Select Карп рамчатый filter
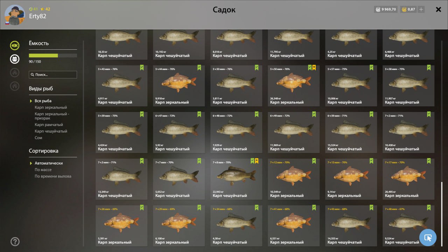 [x=49, y=125]
